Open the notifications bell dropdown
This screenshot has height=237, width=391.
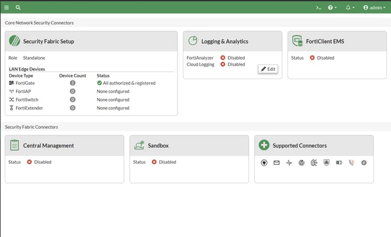[x=350, y=8]
